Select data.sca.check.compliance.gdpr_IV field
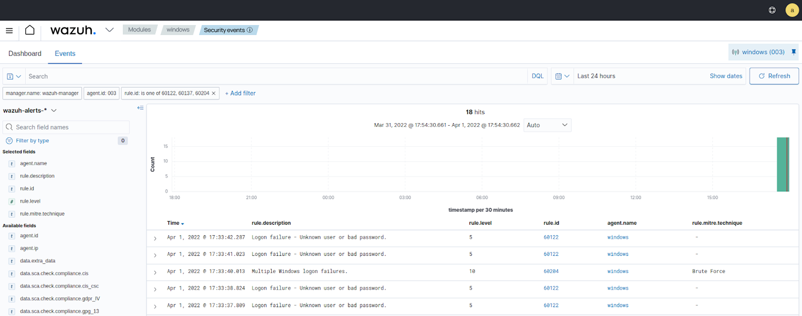The image size is (802, 316). coord(60,298)
